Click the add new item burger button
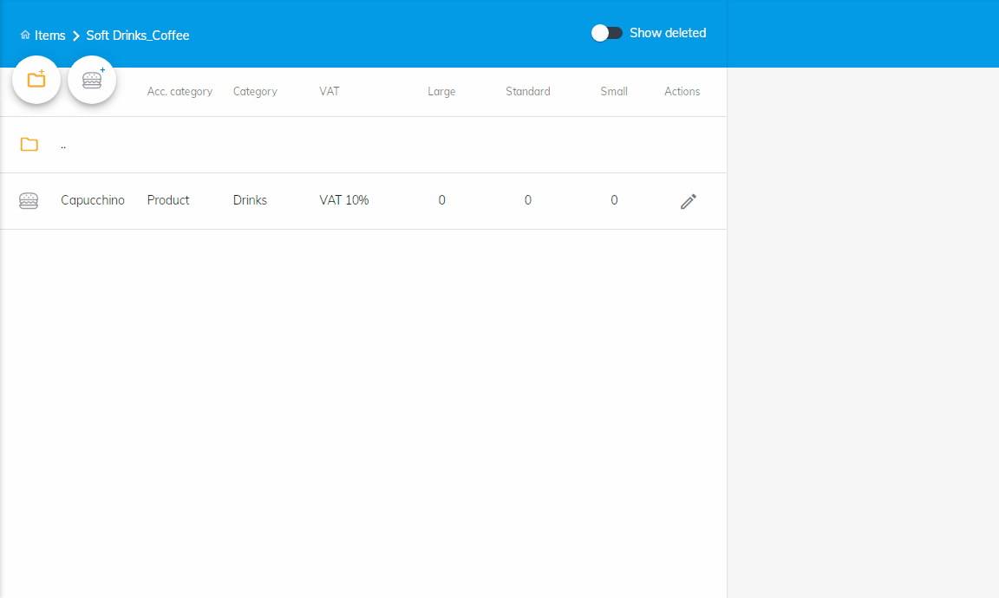Image resolution: width=999 pixels, height=598 pixels. click(x=92, y=80)
